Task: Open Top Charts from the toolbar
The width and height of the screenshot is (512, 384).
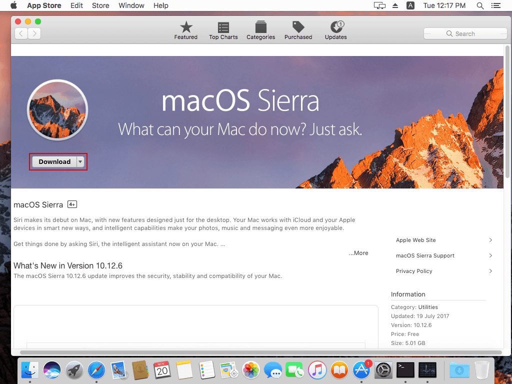Action: point(223,29)
